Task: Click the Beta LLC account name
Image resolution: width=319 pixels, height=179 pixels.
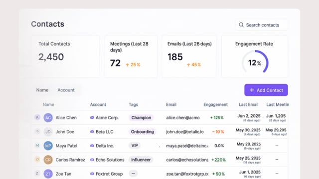Action: 104,132
